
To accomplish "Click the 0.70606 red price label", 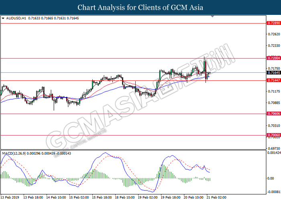I will (273, 114).
